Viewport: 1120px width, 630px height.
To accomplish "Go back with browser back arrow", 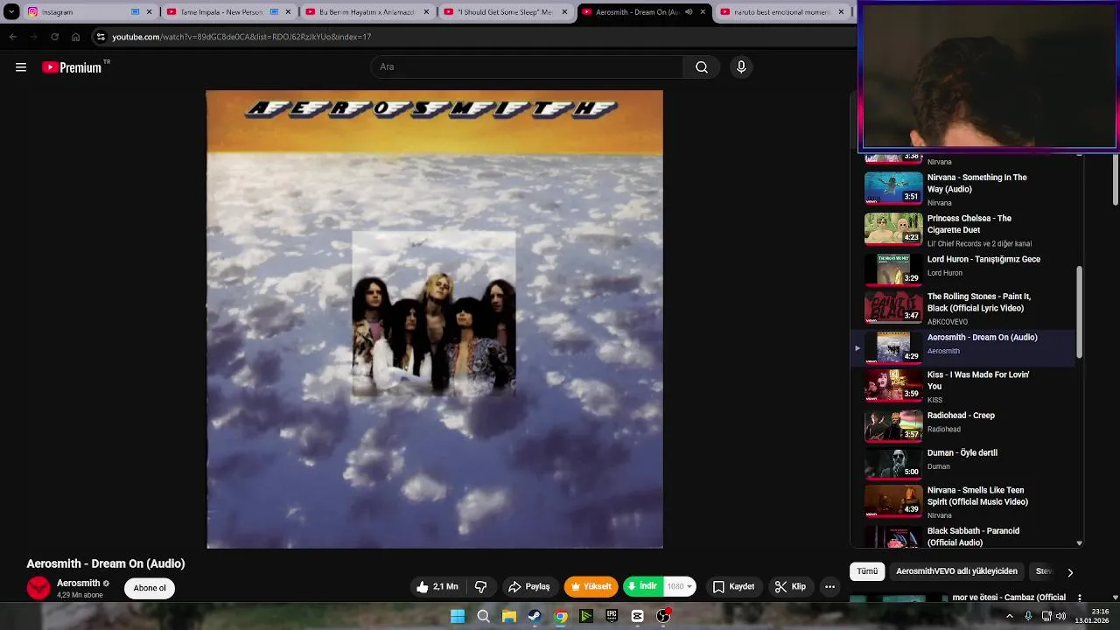I will 12,37.
